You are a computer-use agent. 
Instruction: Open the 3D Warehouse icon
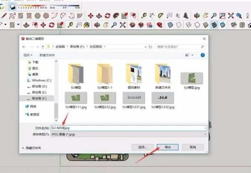132,25
